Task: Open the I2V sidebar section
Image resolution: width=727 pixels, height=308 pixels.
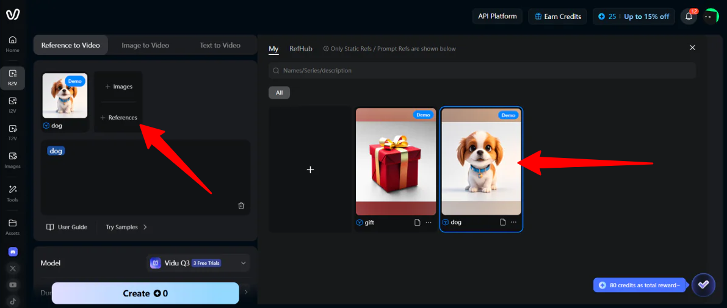Action: point(13,105)
